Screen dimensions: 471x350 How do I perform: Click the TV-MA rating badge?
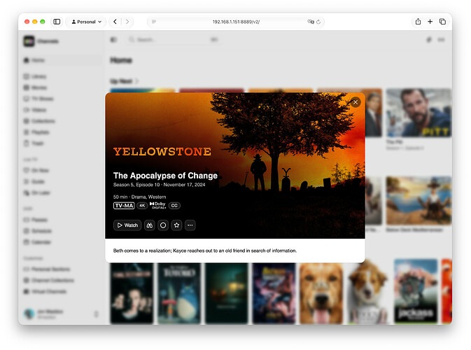coord(124,206)
